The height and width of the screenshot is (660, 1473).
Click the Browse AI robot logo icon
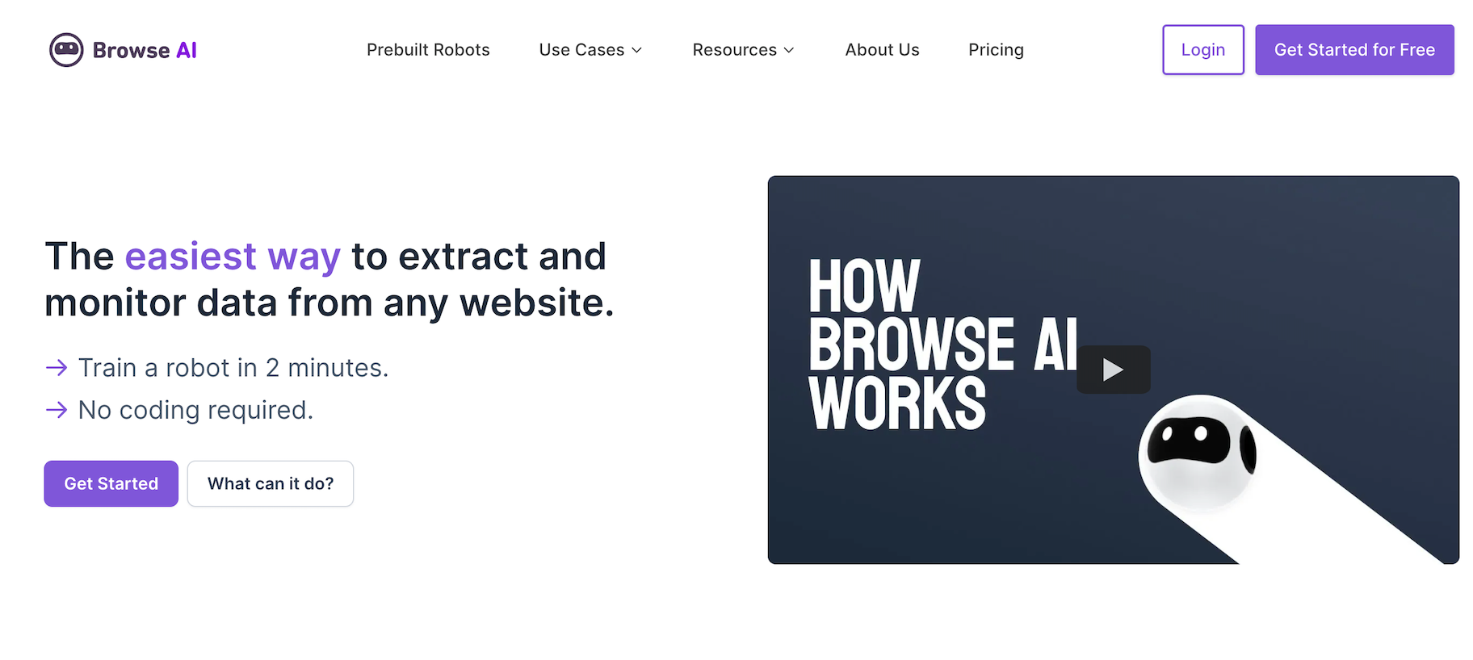pyautogui.click(x=66, y=50)
